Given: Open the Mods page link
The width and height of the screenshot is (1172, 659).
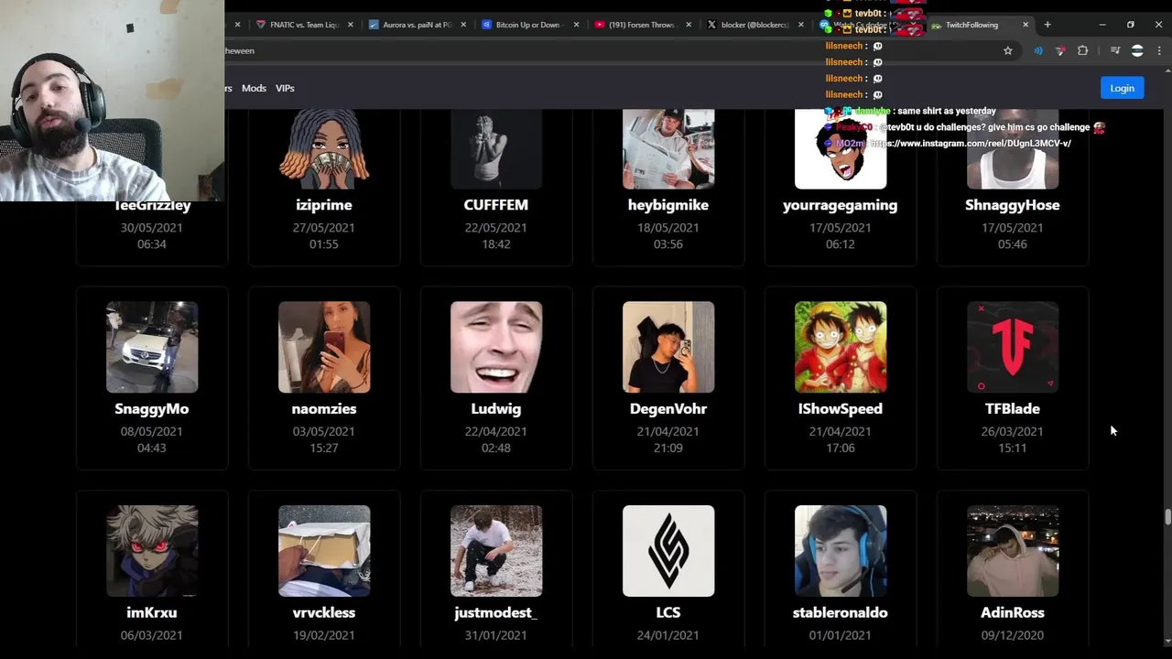Looking at the screenshot, I should click(254, 88).
